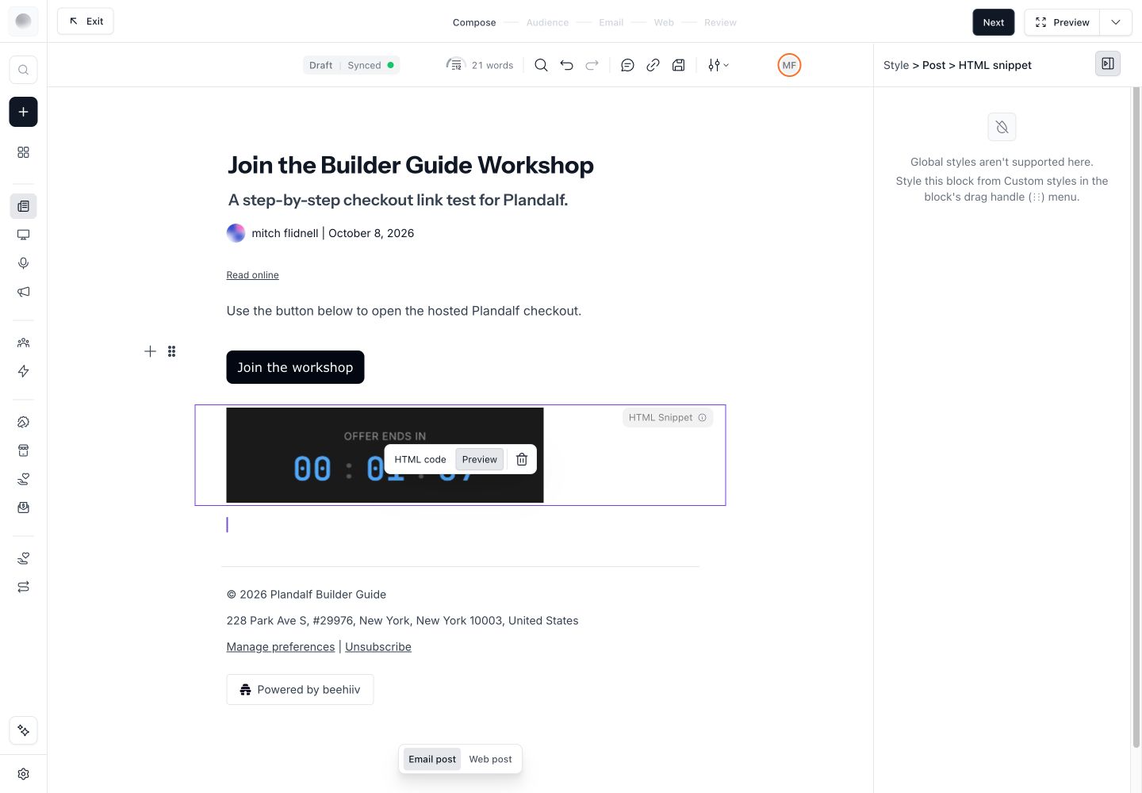Click the redo arrow in editor toolbar

pyautogui.click(x=592, y=65)
